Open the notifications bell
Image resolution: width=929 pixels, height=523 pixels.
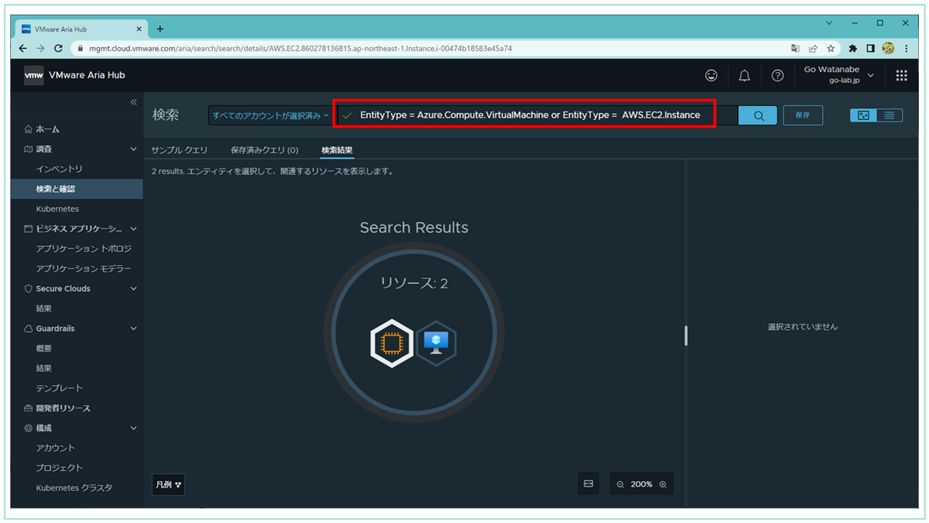click(x=744, y=75)
